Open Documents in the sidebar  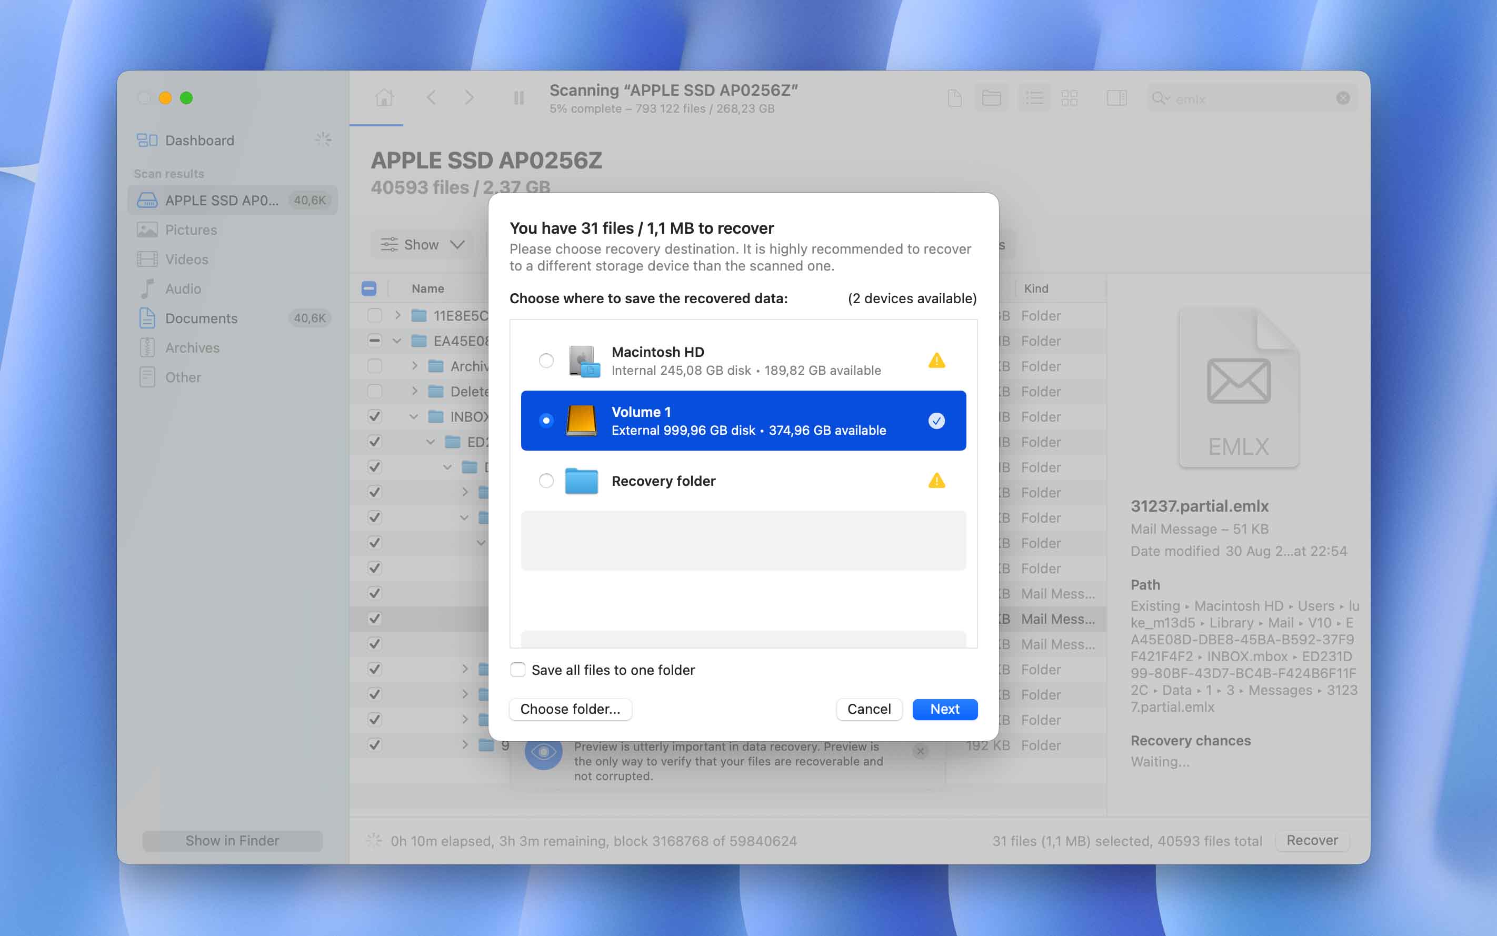pyautogui.click(x=201, y=318)
